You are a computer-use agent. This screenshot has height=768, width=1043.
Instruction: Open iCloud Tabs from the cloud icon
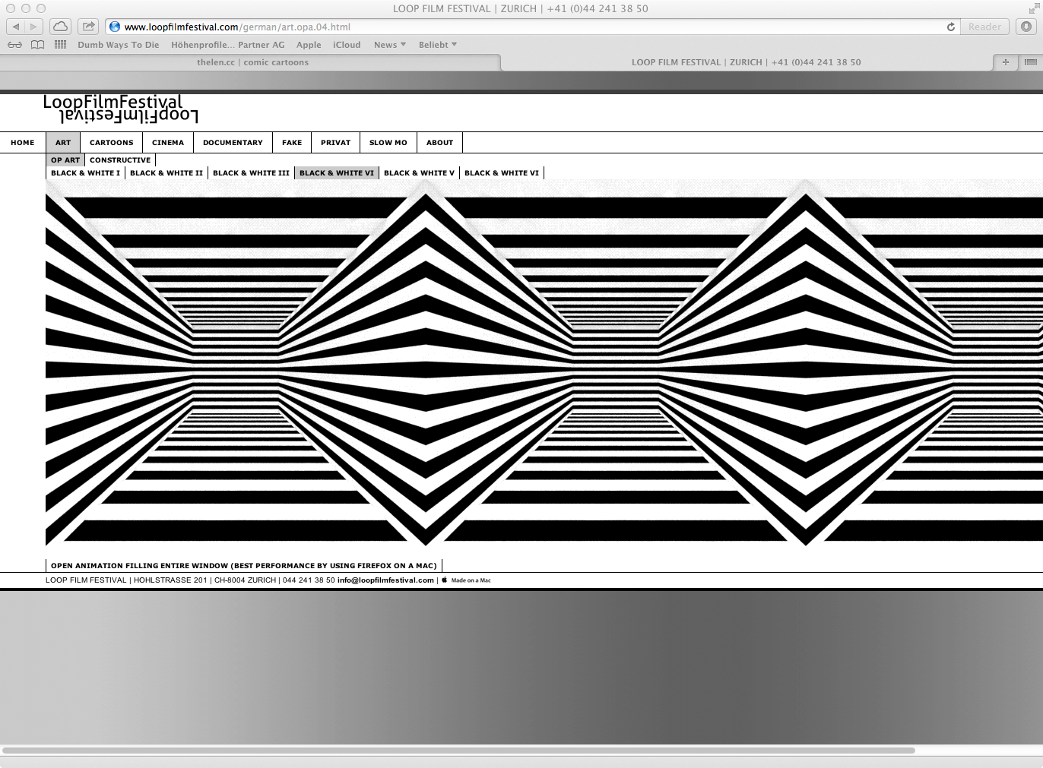(x=60, y=27)
